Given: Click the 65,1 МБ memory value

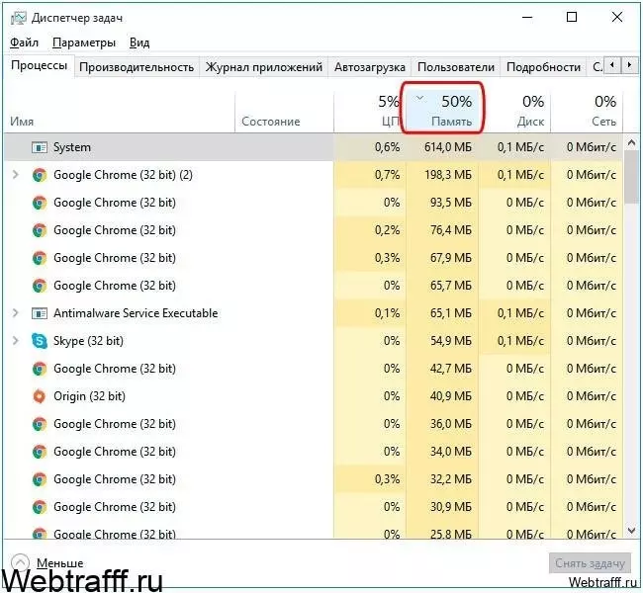Looking at the screenshot, I should point(451,313).
